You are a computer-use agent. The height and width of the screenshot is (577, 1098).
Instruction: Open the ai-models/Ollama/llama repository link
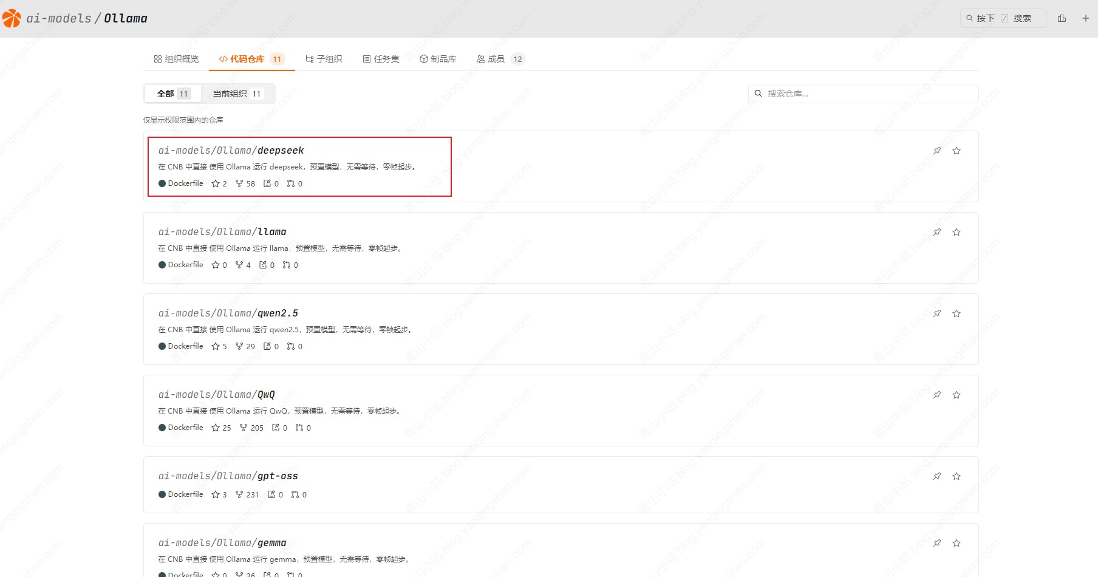point(222,232)
